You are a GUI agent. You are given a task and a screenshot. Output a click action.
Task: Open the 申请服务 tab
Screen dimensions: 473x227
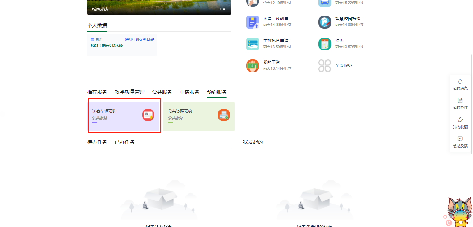coord(189,92)
